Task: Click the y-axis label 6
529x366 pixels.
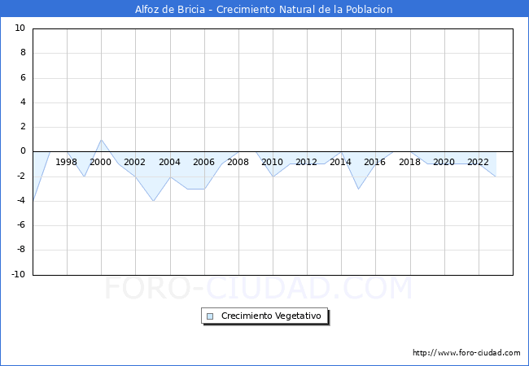Action: click(23, 77)
